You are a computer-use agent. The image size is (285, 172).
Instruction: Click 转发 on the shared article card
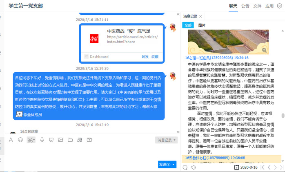click(145, 57)
